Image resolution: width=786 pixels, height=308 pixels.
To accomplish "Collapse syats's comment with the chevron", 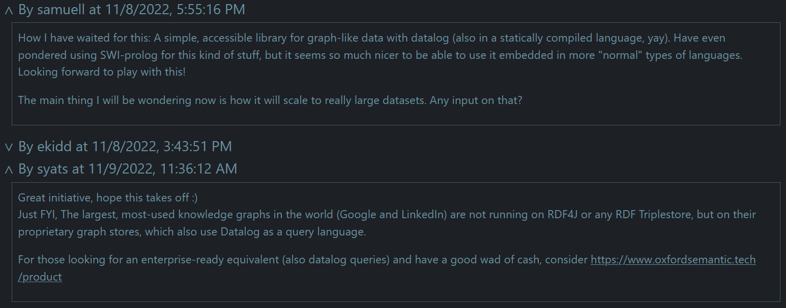I will (8, 169).
